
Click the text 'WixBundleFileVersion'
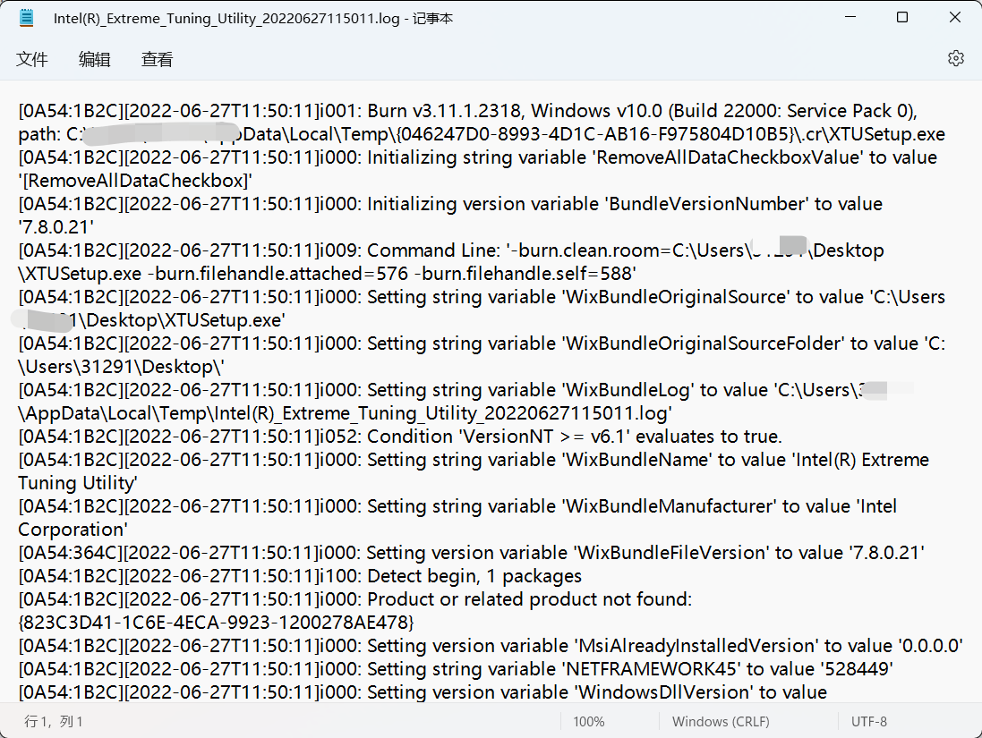coord(670,552)
